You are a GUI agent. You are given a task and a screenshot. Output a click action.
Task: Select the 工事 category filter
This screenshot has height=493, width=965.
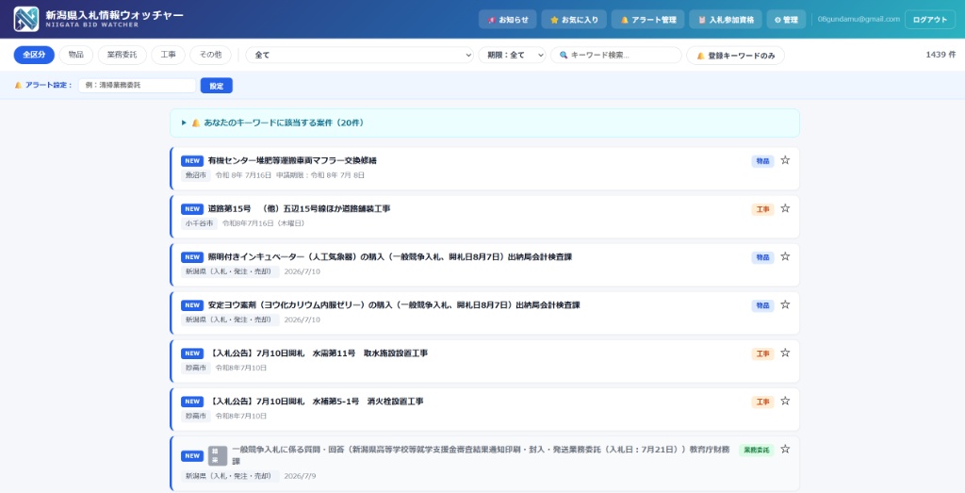(169, 55)
